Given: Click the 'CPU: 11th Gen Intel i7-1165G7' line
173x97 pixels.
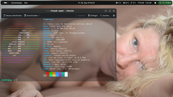Looking at the screenshot, I should [65, 58].
